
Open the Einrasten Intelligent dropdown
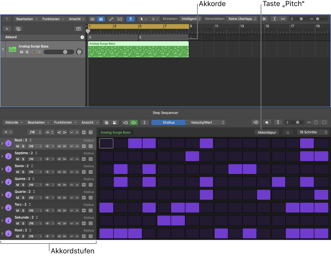point(190,19)
